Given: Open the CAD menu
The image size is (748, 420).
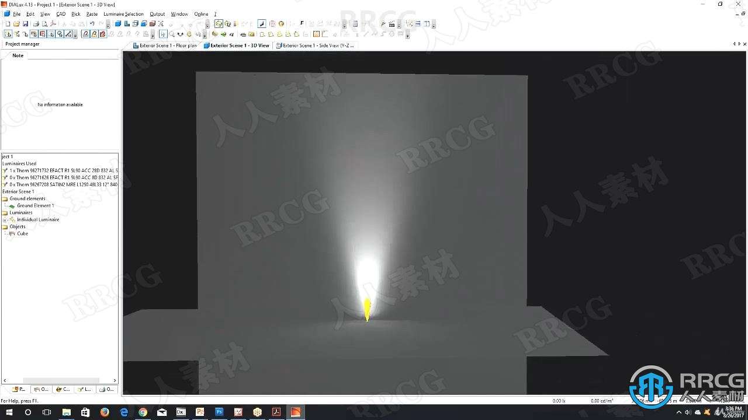Looking at the screenshot, I should click(61, 14).
